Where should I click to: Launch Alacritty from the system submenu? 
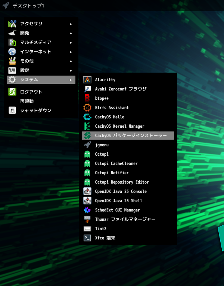click(x=128, y=80)
